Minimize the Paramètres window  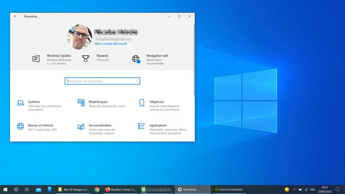(x=169, y=16)
